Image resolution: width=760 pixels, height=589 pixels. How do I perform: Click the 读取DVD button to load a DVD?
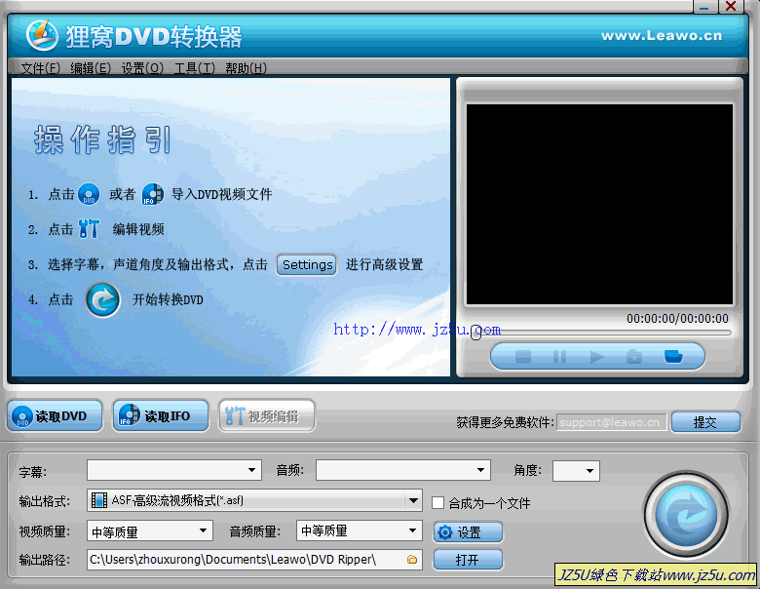[x=55, y=415]
